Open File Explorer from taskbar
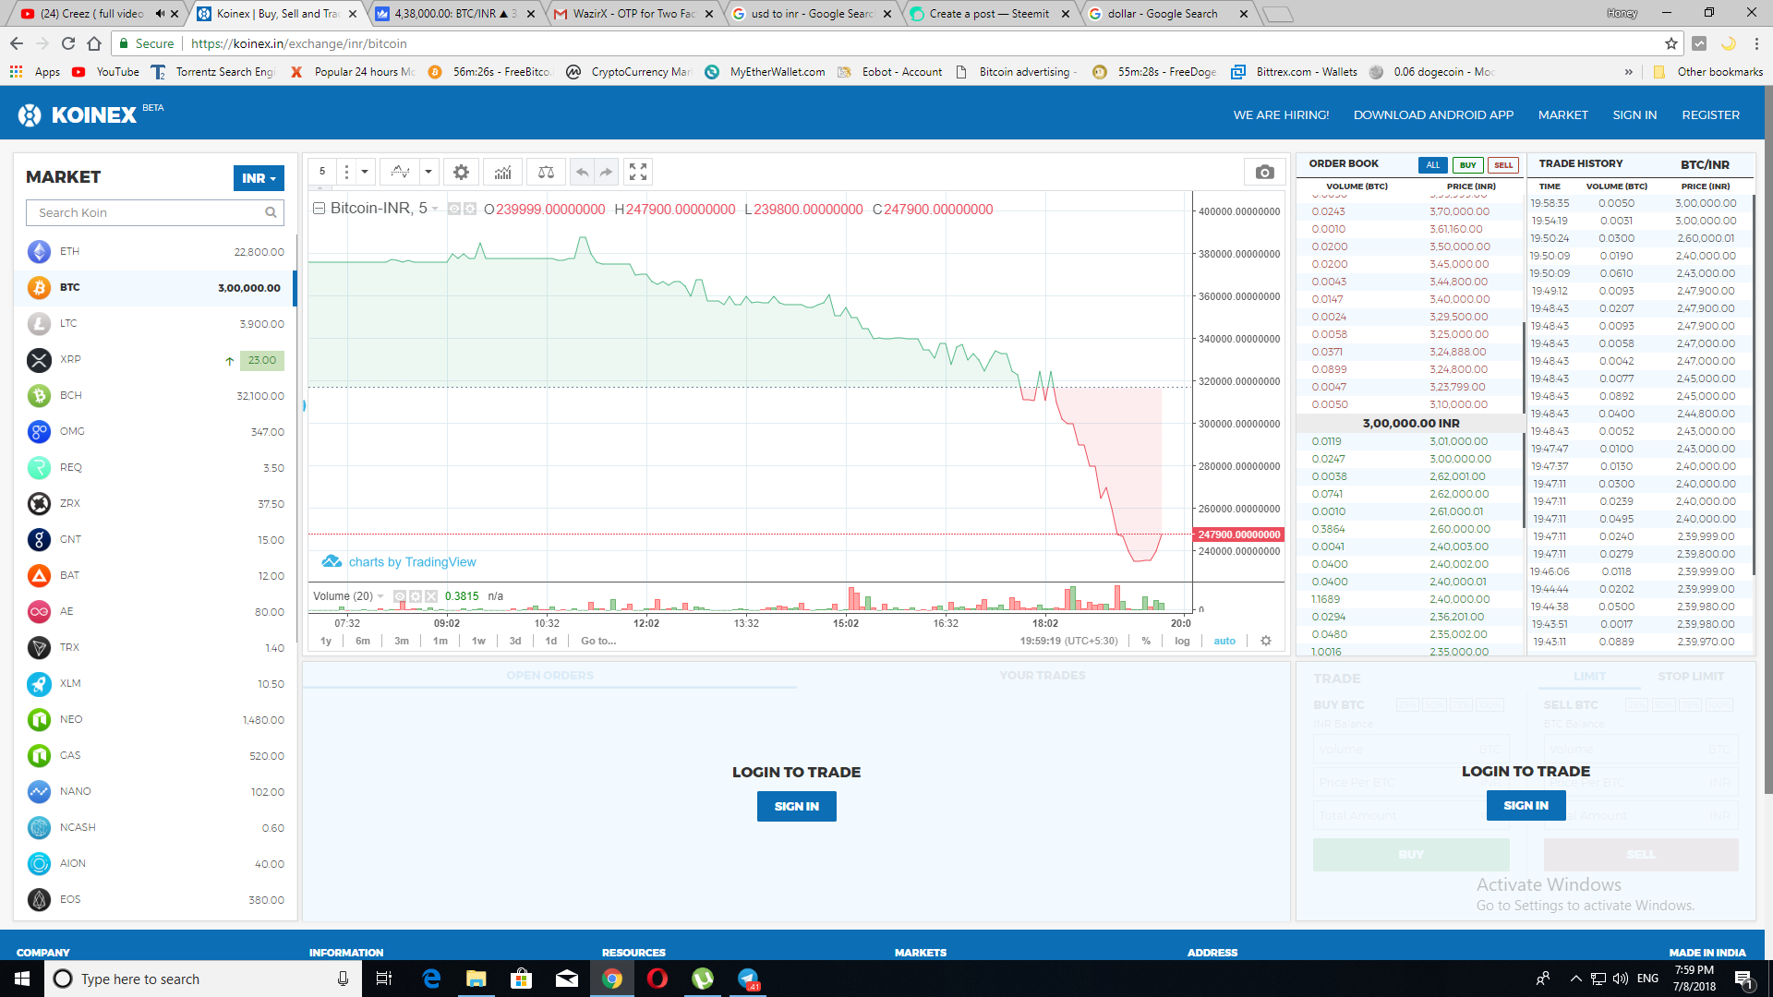The width and height of the screenshot is (1773, 997). [476, 979]
